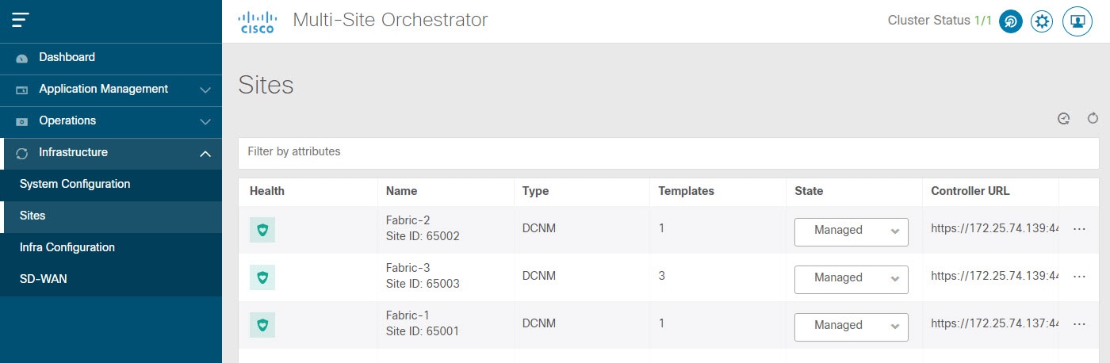Expand the Operations menu chevron

[x=205, y=121]
